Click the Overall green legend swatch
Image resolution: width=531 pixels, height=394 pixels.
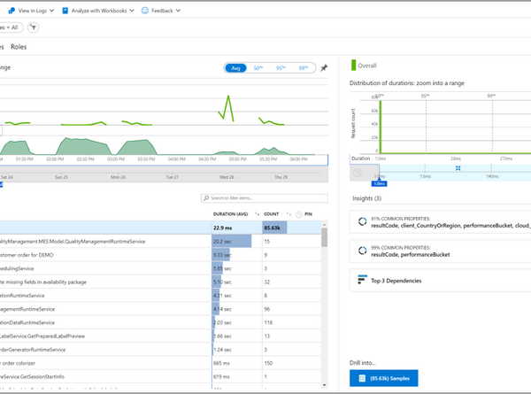tap(353, 66)
